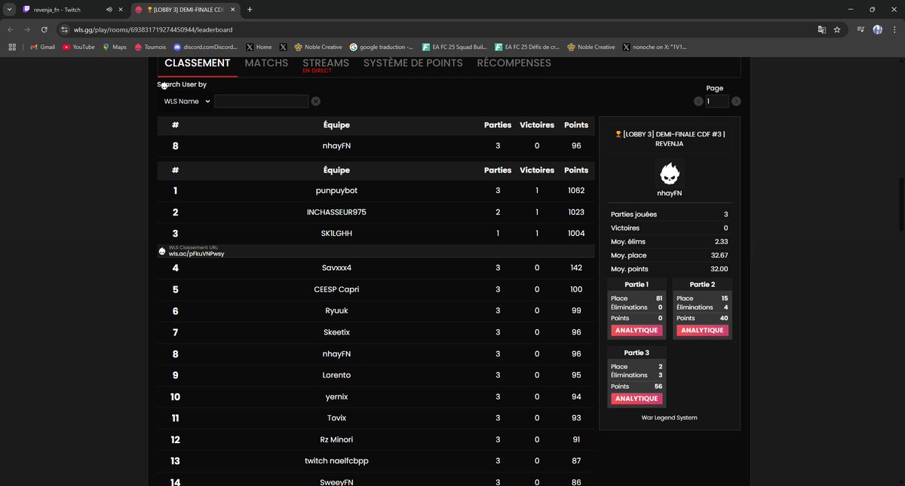This screenshot has height=486, width=905.
Task: Select team Savxxx4 row
Action: pos(375,267)
